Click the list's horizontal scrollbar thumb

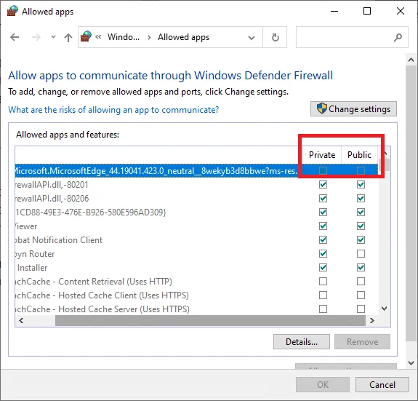[x=210, y=320]
